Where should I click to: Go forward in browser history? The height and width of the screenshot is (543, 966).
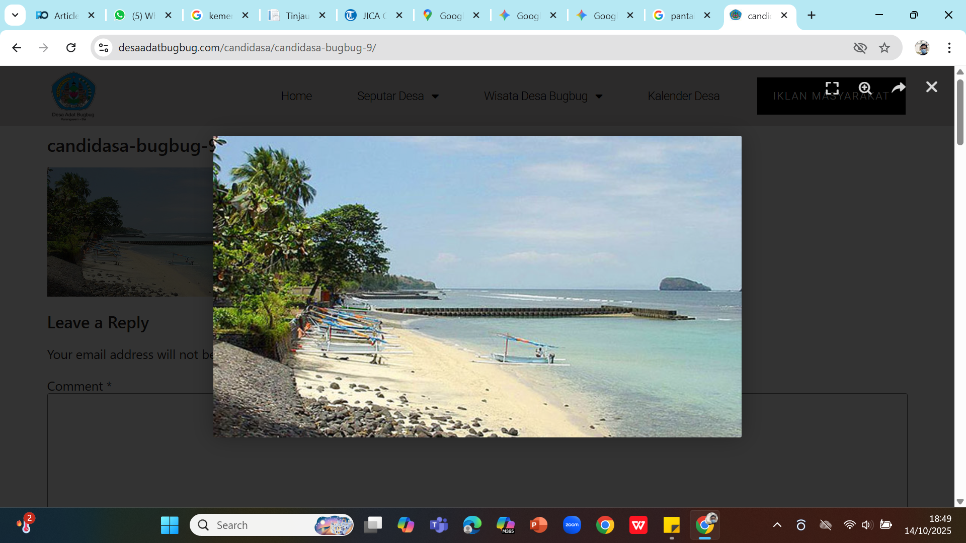[44, 48]
